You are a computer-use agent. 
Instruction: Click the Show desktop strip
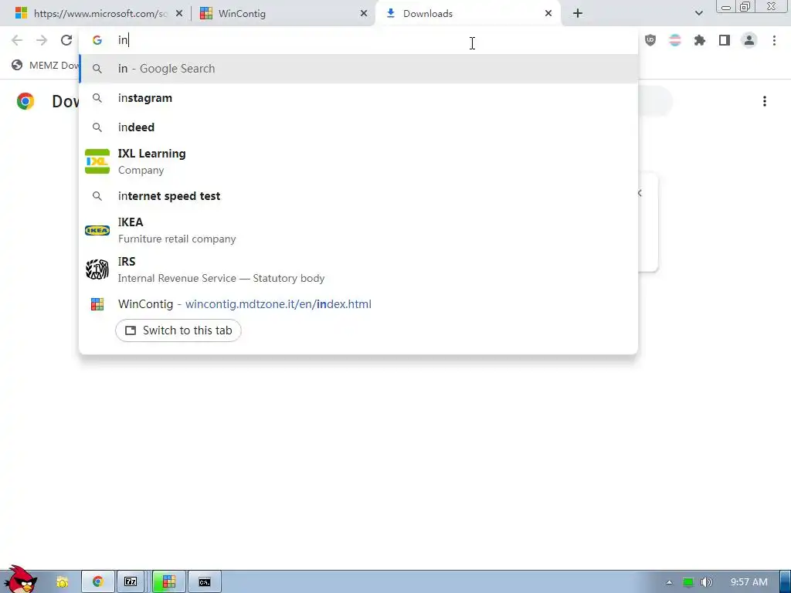pos(786,582)
